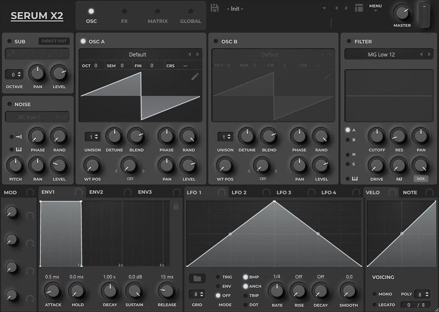
Task: Click previous warp mode arrow in OSC A
Action: point(116,171)
